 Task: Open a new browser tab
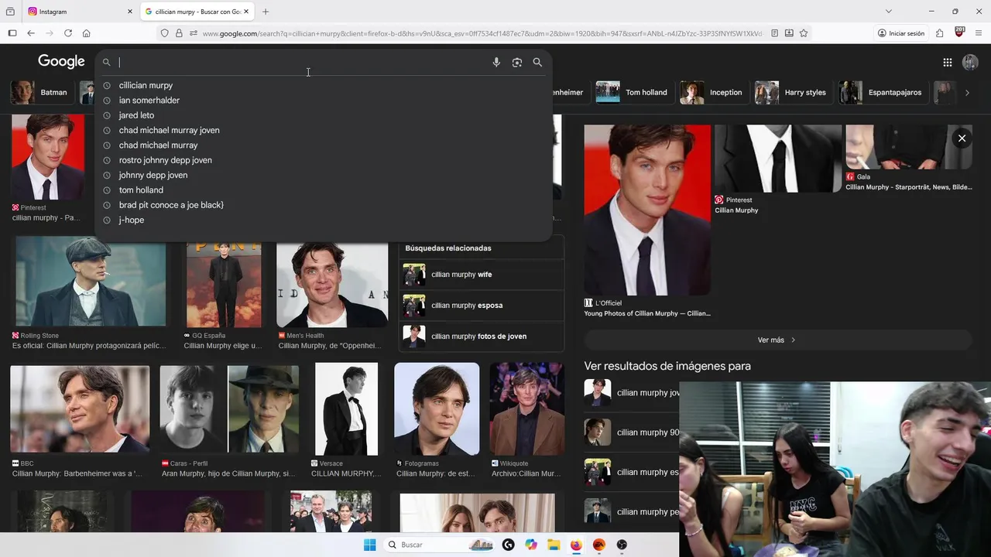266,12
